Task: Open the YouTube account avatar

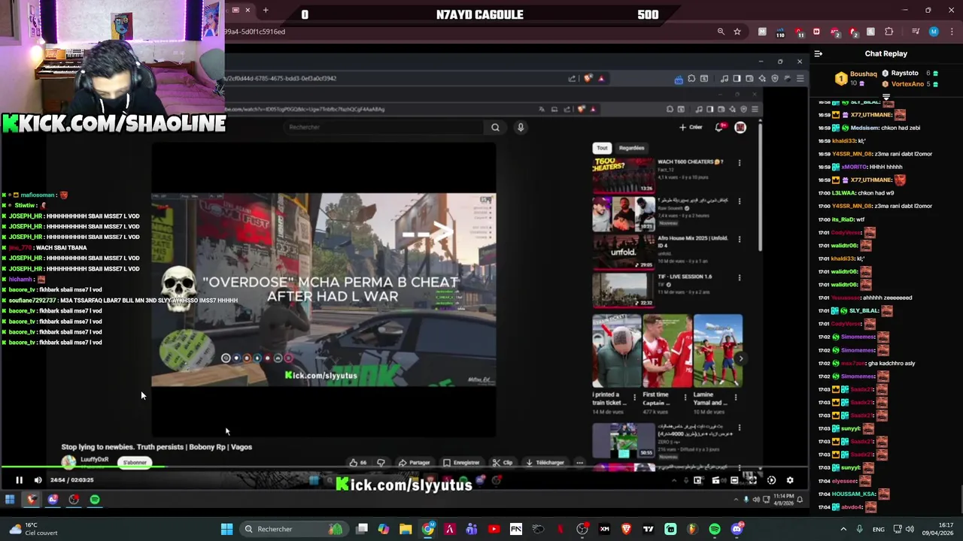Action: (740, 127)
